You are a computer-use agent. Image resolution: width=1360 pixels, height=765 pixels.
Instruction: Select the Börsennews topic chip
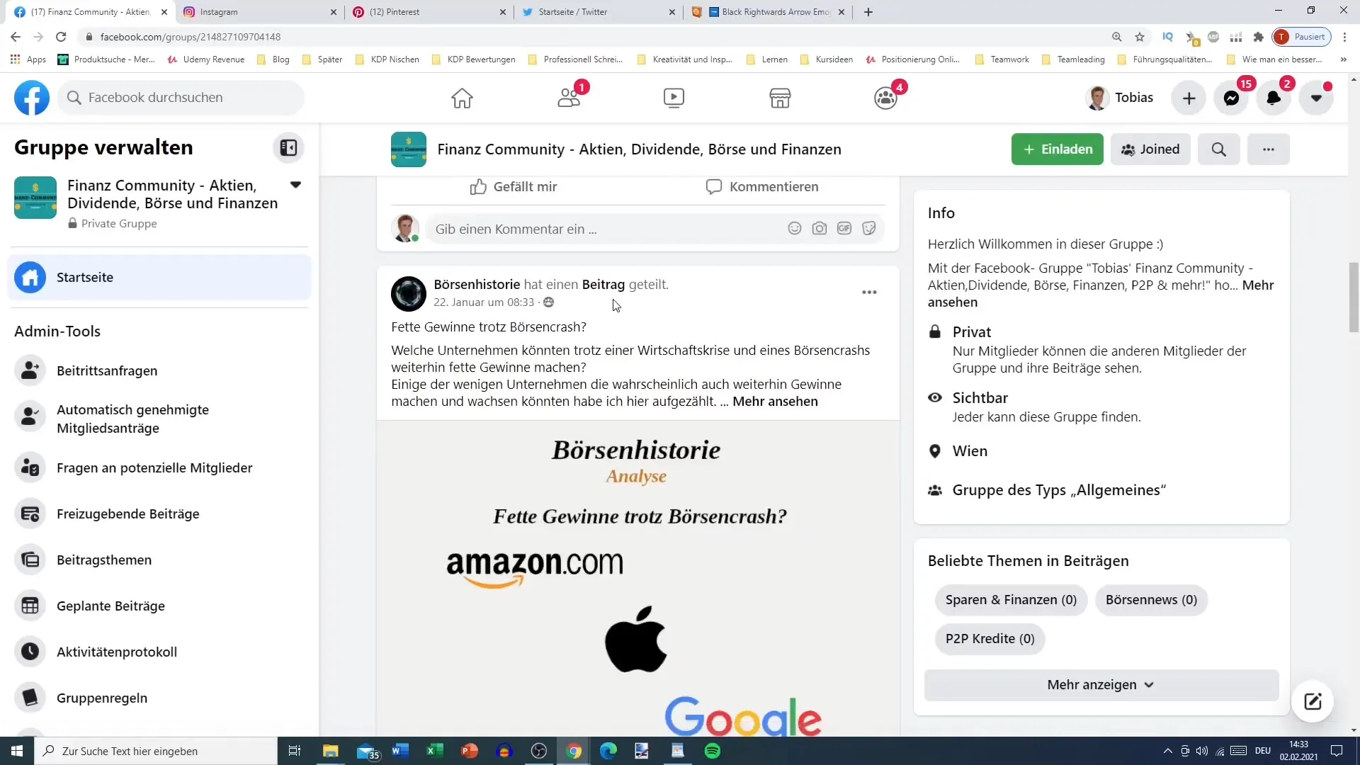click(x=1151, y=600)
